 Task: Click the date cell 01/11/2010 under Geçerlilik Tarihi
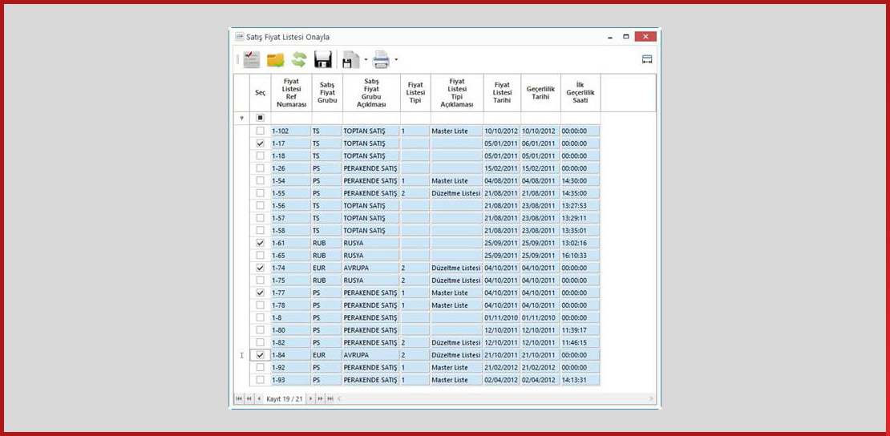click(541, 317)
